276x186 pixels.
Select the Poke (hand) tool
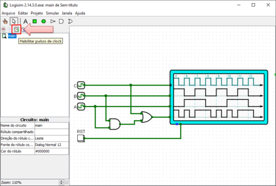(5, 21)
